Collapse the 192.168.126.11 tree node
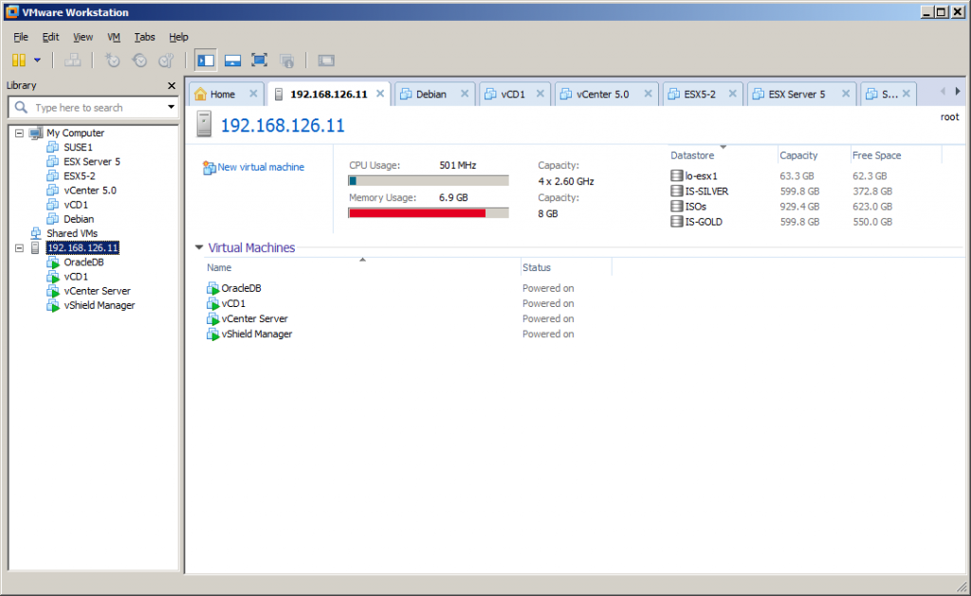Screen dimensions: 971x596 19,247
